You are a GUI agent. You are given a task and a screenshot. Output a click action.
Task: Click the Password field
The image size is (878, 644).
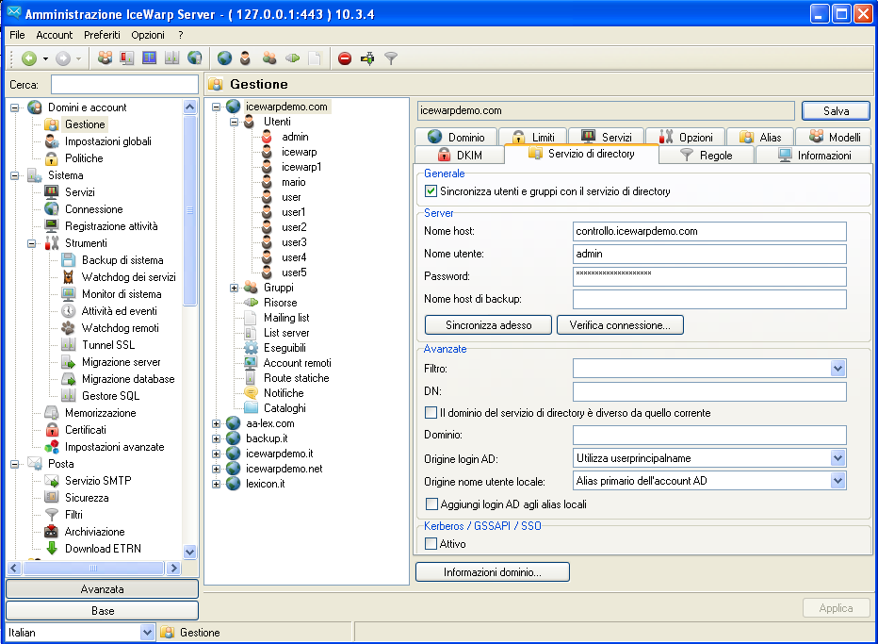(x=709, y=276)
